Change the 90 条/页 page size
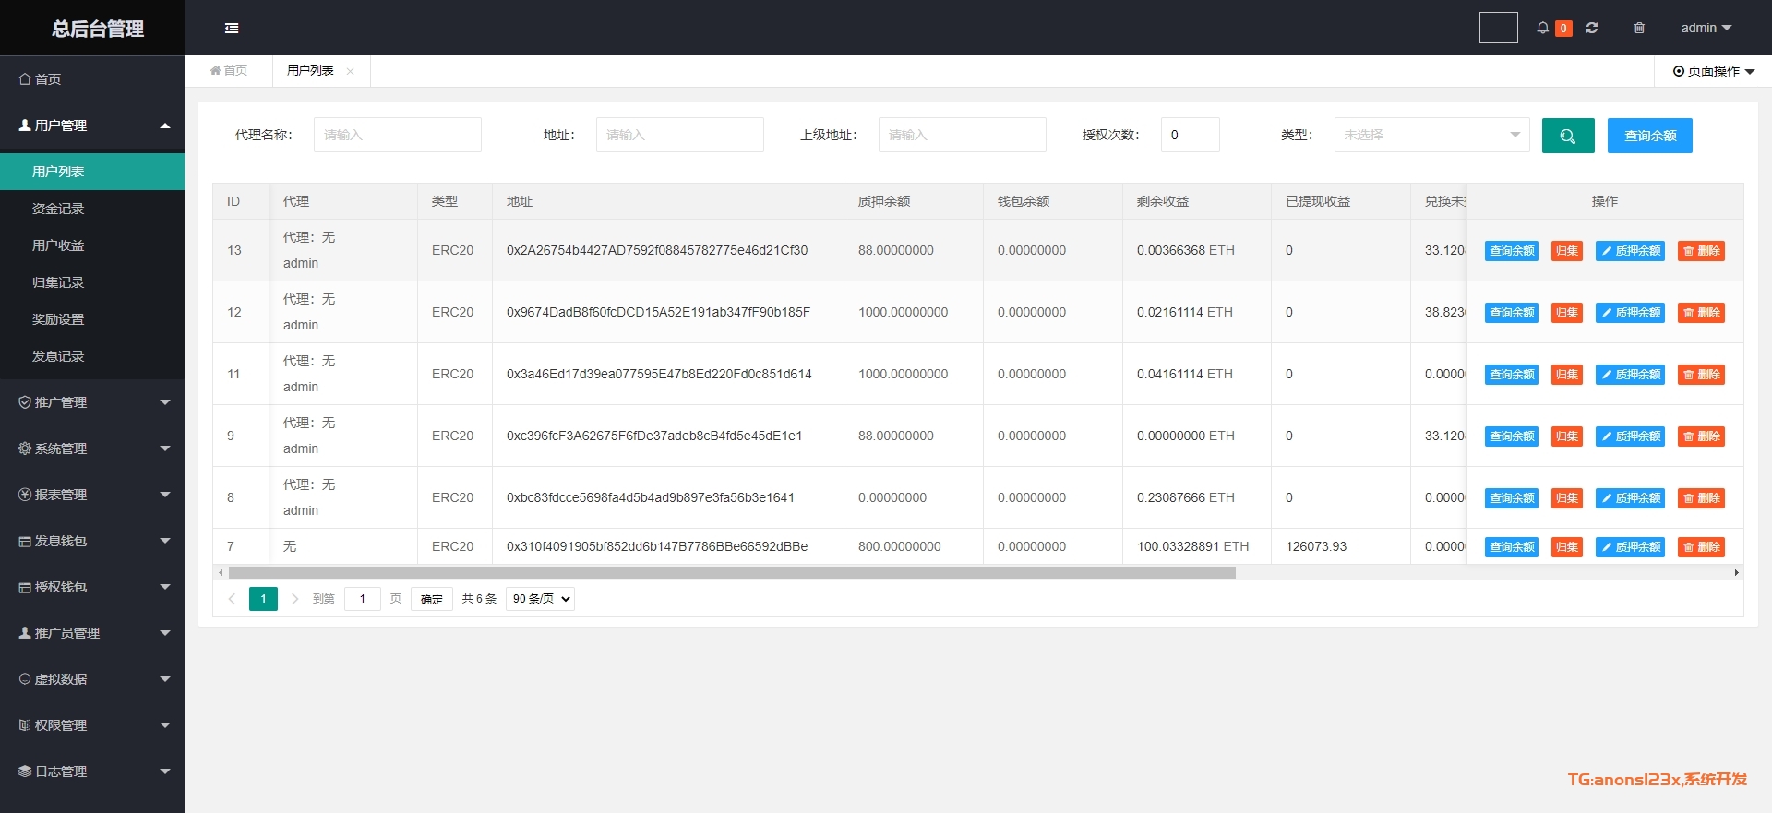1772x813 pixels. [540, 599]
